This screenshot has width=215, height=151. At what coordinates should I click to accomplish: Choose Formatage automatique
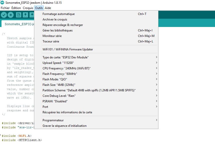click(x=96, y=14)
